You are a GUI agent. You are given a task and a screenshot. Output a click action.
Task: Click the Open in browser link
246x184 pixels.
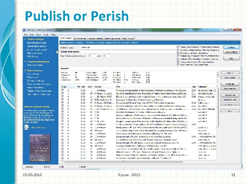coord(38,127)
